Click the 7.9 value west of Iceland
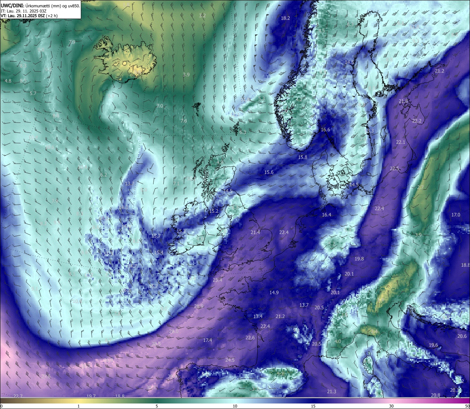 [72, 42]
